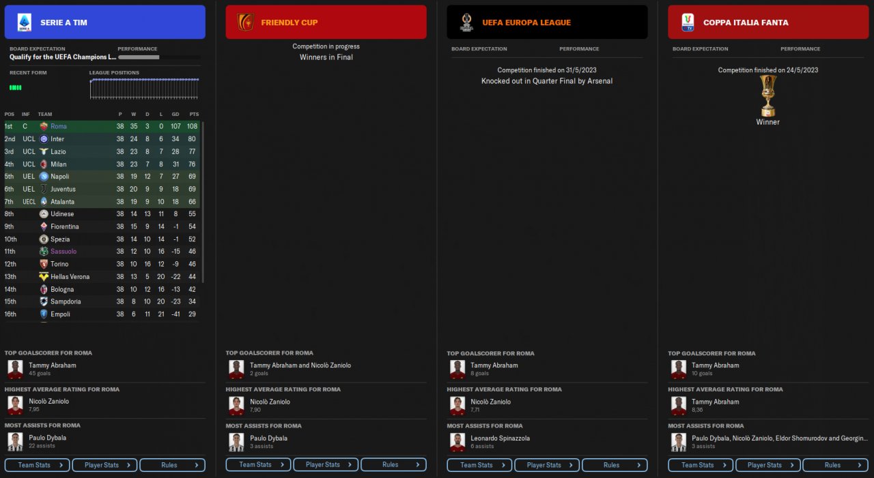The width and height of the screenshot is (874, 478).
Task: Click Roma's 108 points value
Action: pos(193,126)
